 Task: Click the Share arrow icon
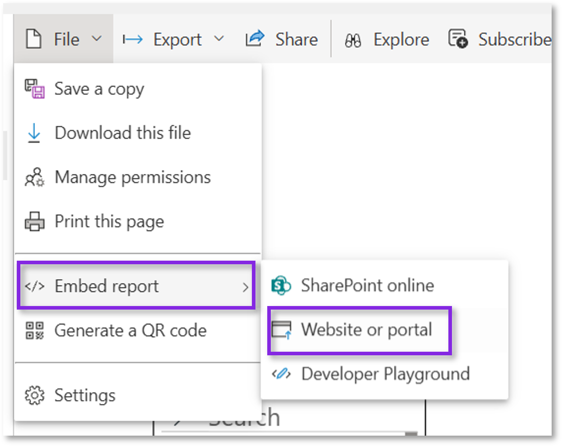coord(255,39)
